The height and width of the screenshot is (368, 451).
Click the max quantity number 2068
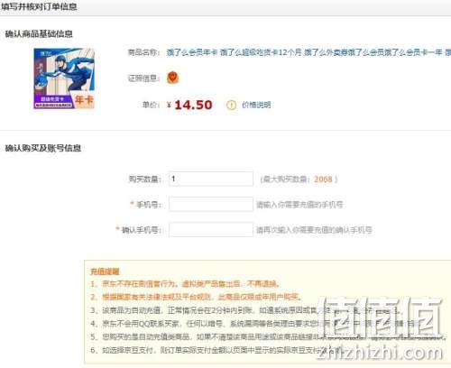pyautogui.click(x=323, y=179)
